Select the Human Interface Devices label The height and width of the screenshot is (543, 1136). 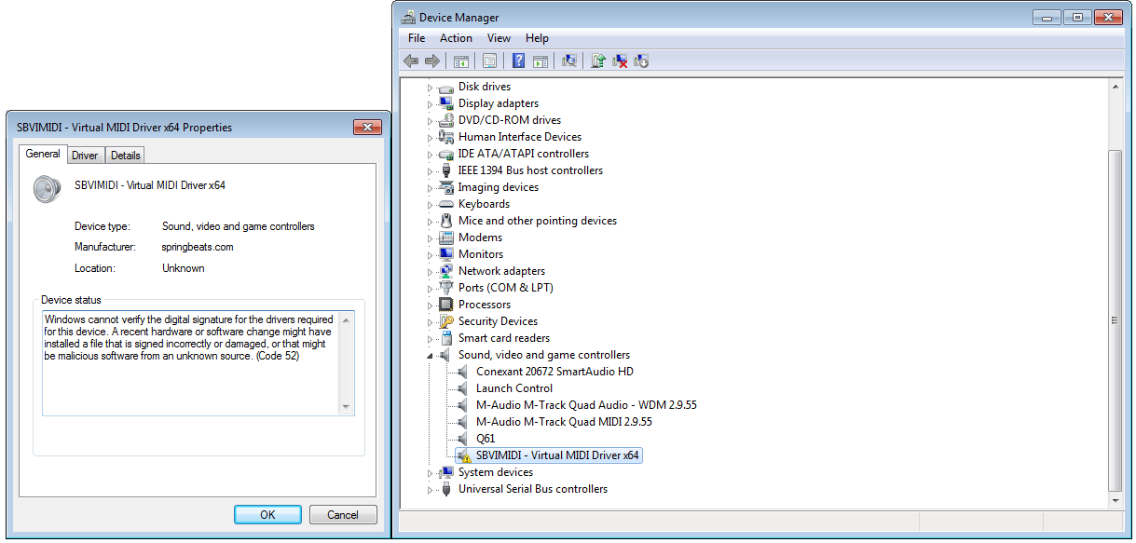520,137
